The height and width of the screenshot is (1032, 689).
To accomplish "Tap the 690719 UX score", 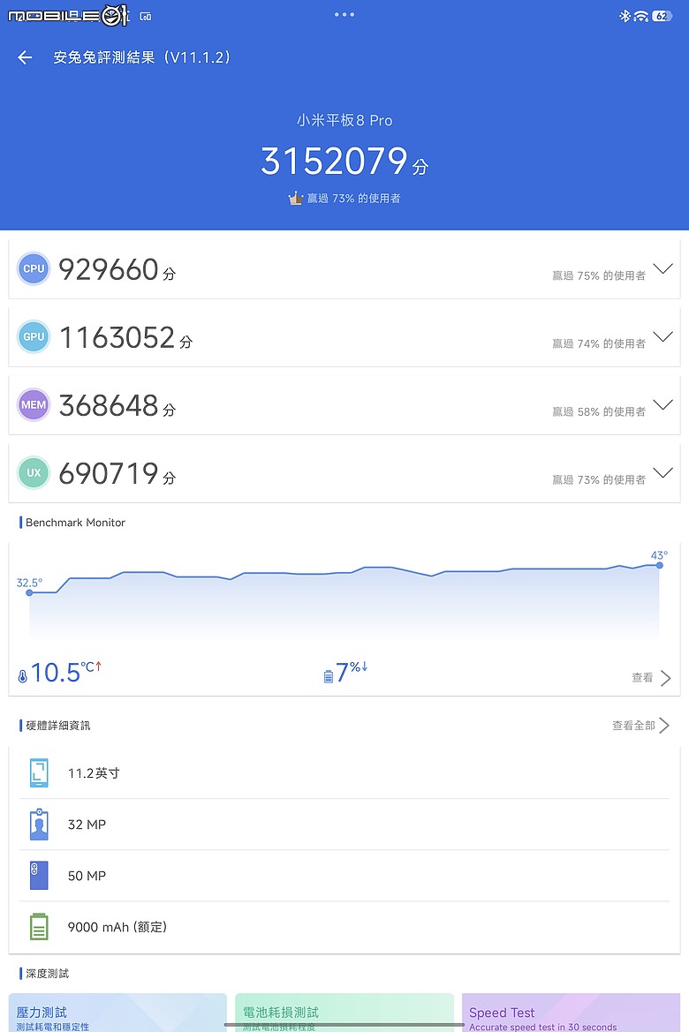I will click(109, 473).
